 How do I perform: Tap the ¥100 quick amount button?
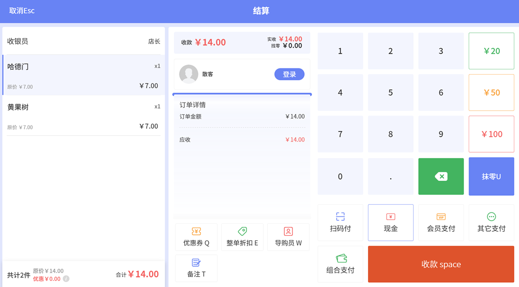tap(491, 134)
